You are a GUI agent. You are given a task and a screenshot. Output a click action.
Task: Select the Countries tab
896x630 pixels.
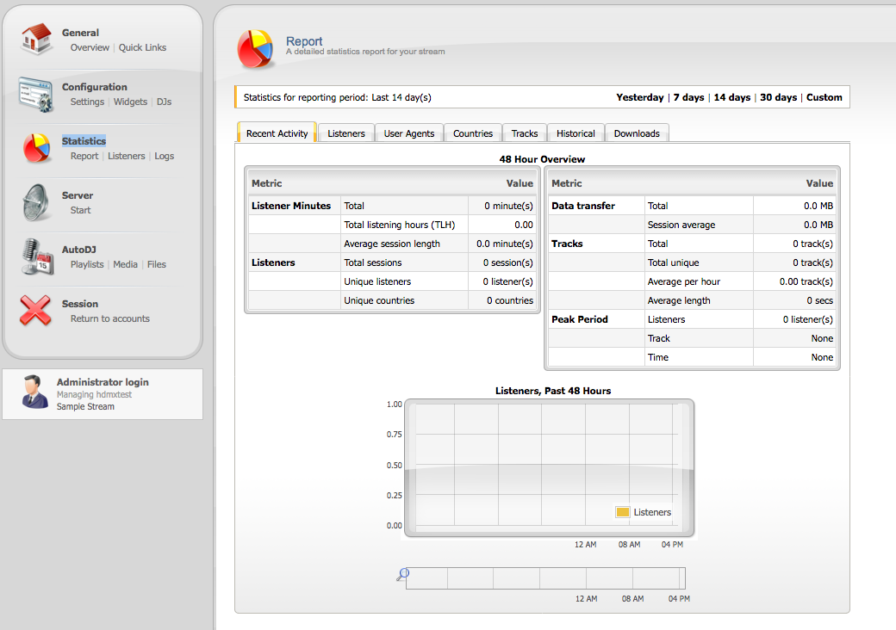[x=473, y=133]
